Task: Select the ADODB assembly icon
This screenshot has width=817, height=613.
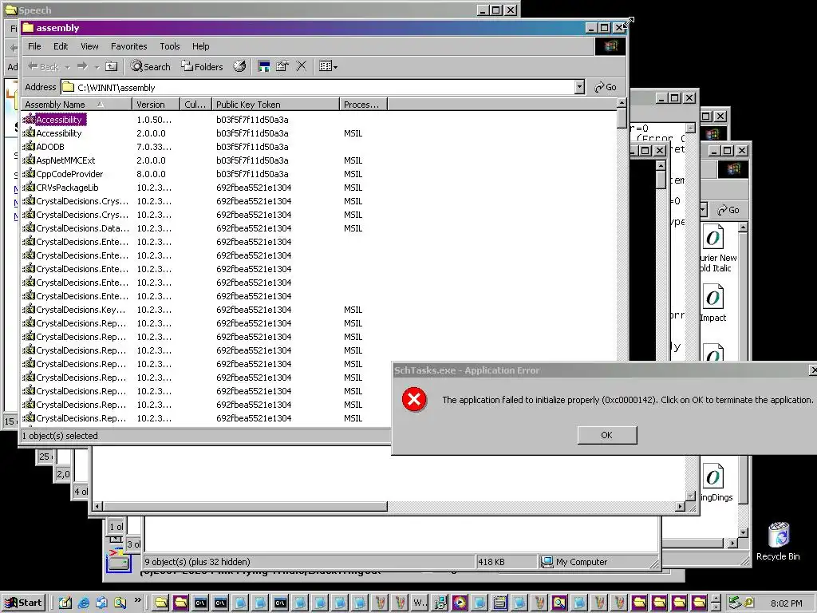Action: click(30, 147)
